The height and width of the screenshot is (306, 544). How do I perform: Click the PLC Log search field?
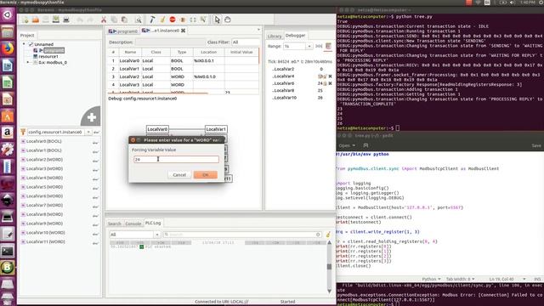coord(241,235)
